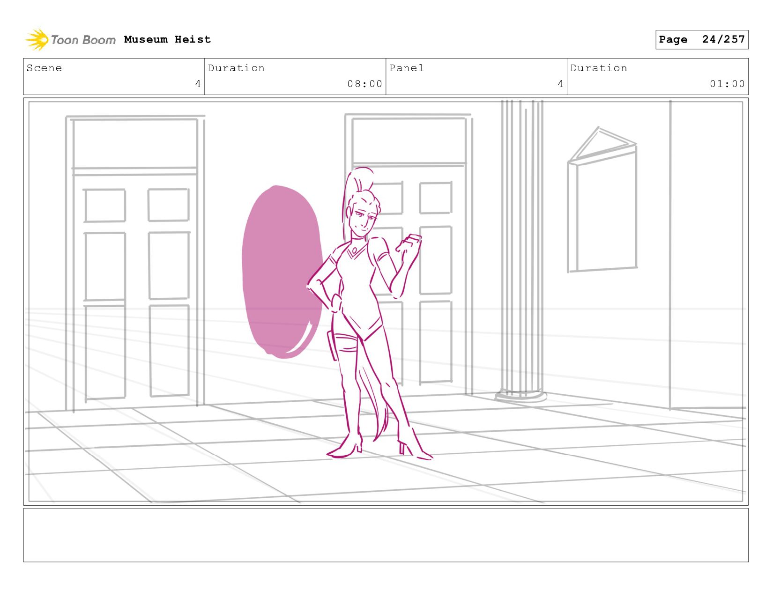Viewport: 773px width, 597px height.
Task: Click the Toon Boom logo
Action: point(70,40)
